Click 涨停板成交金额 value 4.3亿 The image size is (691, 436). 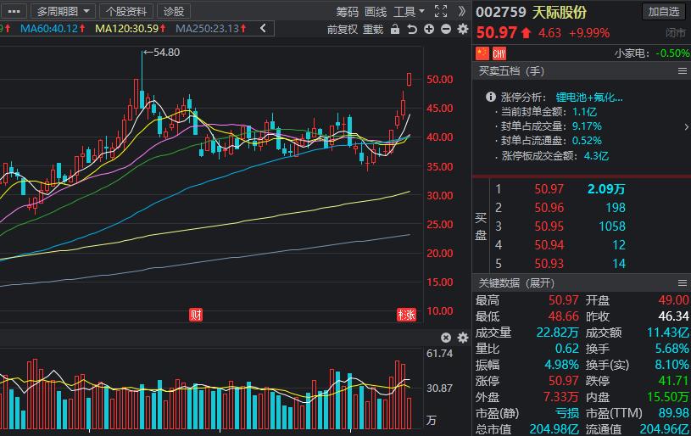(596, 155)
